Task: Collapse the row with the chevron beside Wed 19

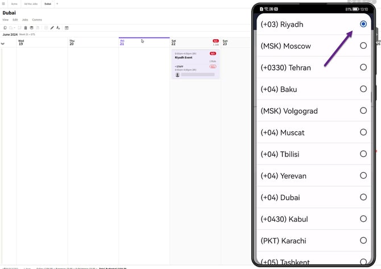Action: (x=3, y=44)
